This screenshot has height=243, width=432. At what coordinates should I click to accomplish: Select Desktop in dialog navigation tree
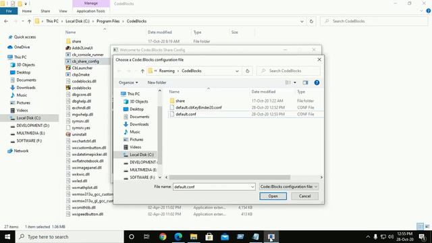tap(136, 109)
